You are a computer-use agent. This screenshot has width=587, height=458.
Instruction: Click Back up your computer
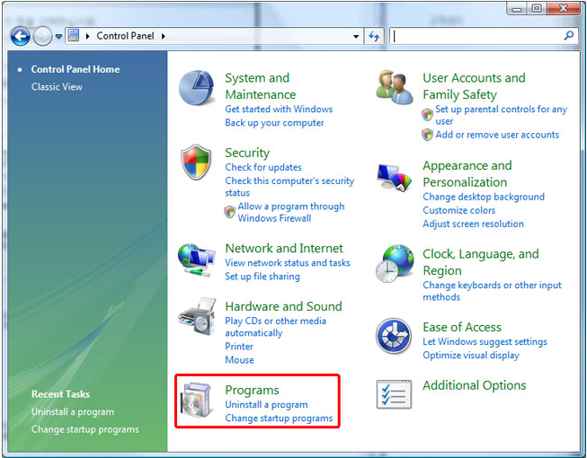pyautogui.click(x=274, y=123)
